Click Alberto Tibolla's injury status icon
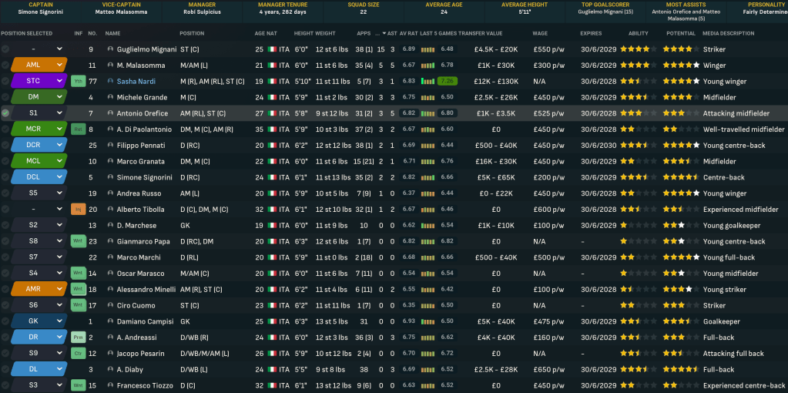Screen dimensions: 788x393 click(78, 209)
